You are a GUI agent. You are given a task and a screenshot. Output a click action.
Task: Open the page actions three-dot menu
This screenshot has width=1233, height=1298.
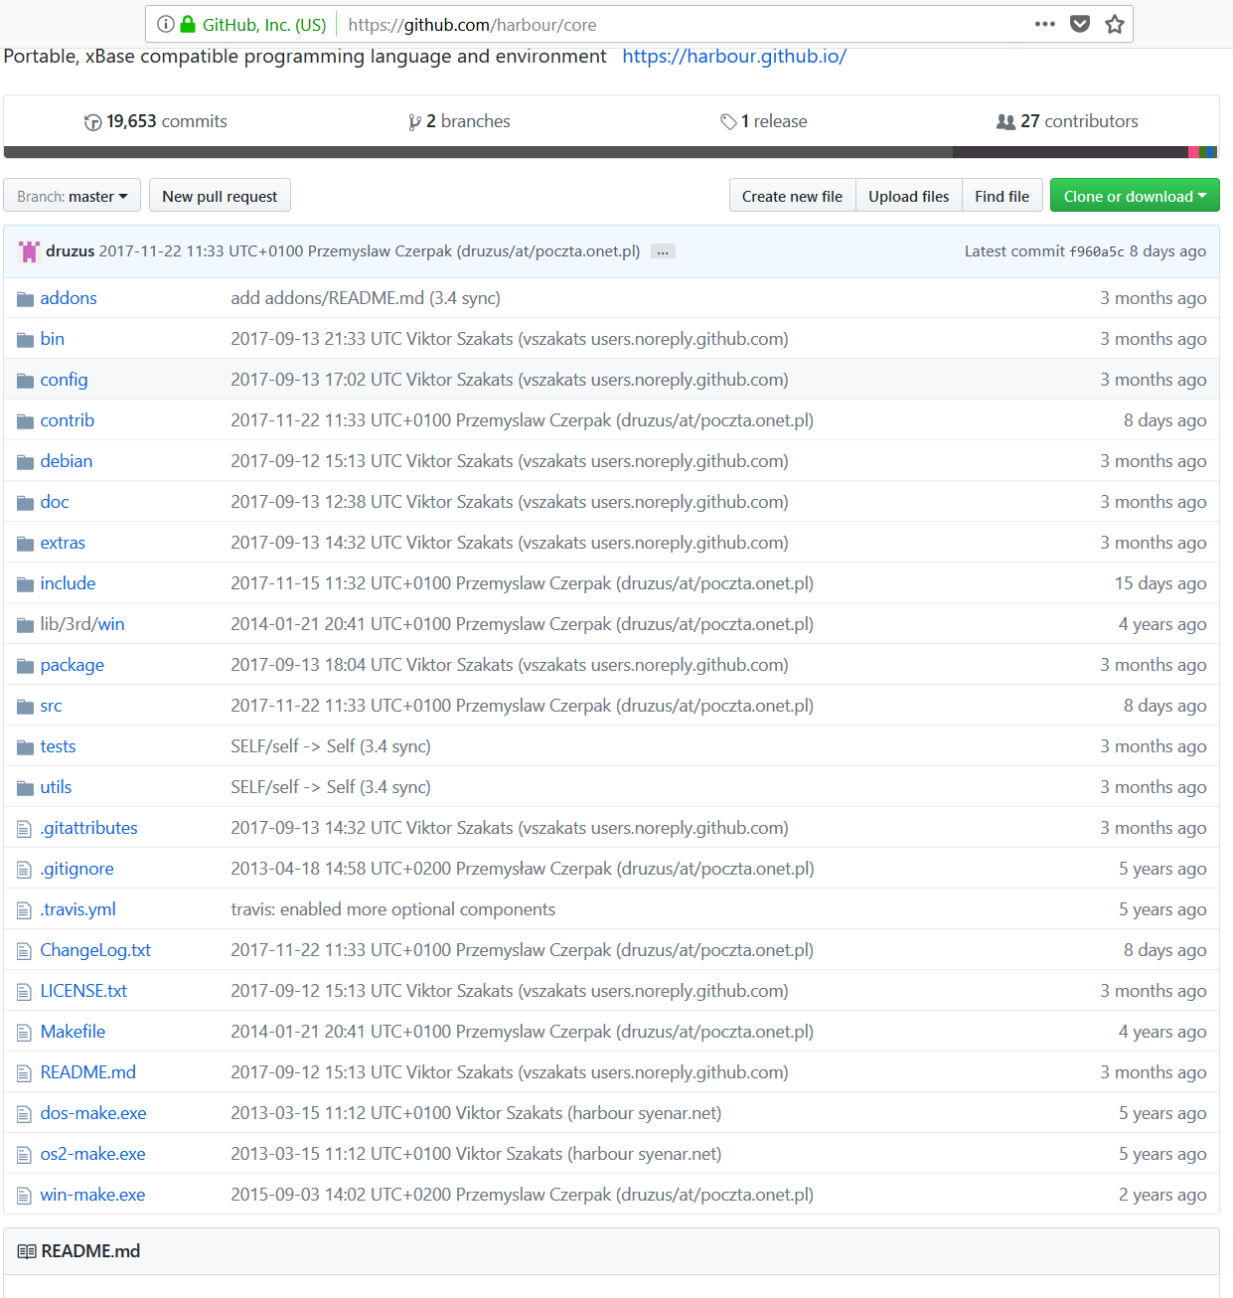tap(1044, 25)
